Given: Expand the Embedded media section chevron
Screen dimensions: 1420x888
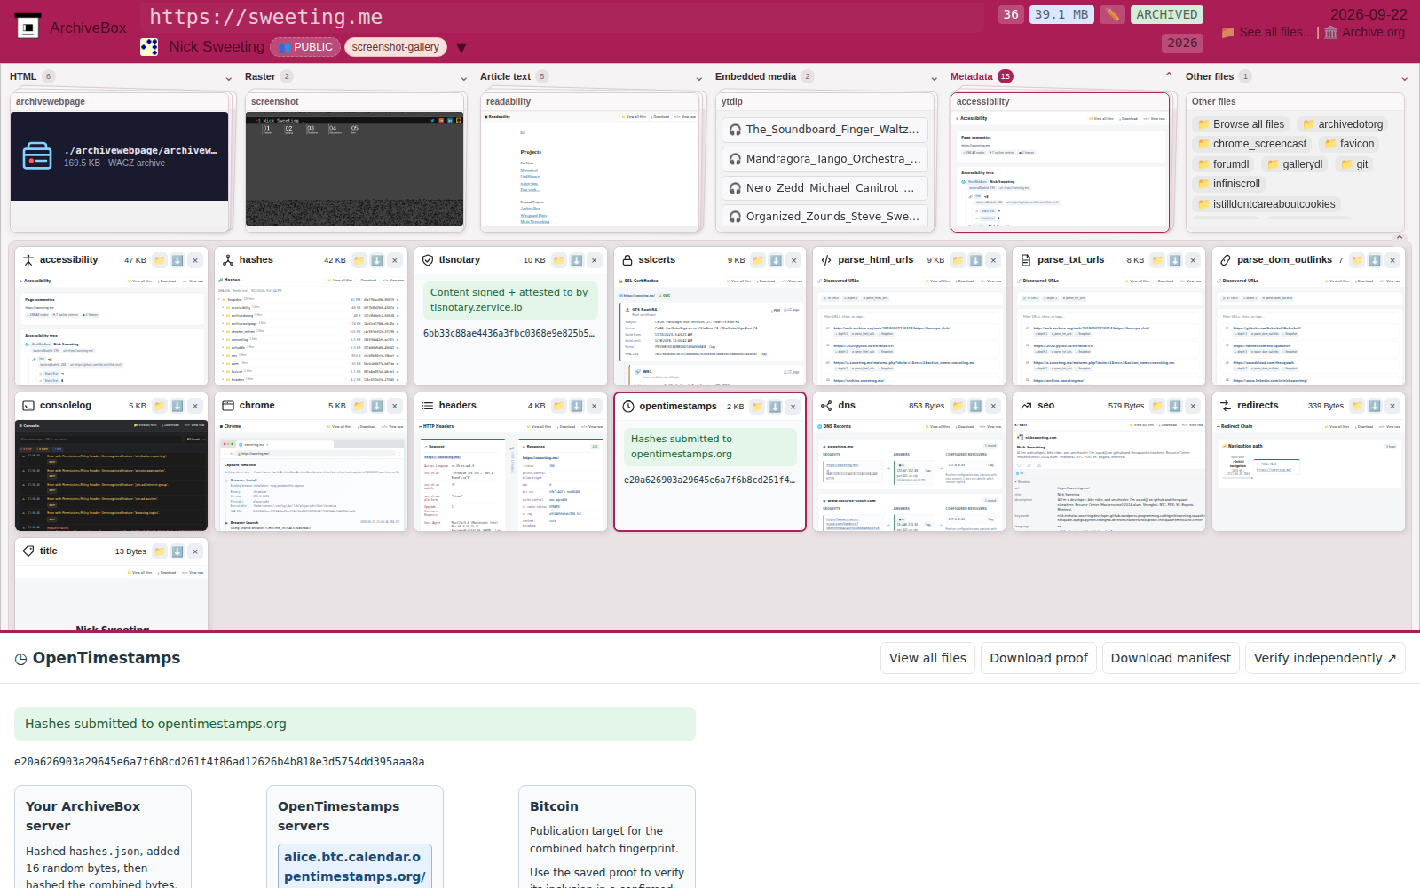Looking at the screenshot, I should 934,78.
